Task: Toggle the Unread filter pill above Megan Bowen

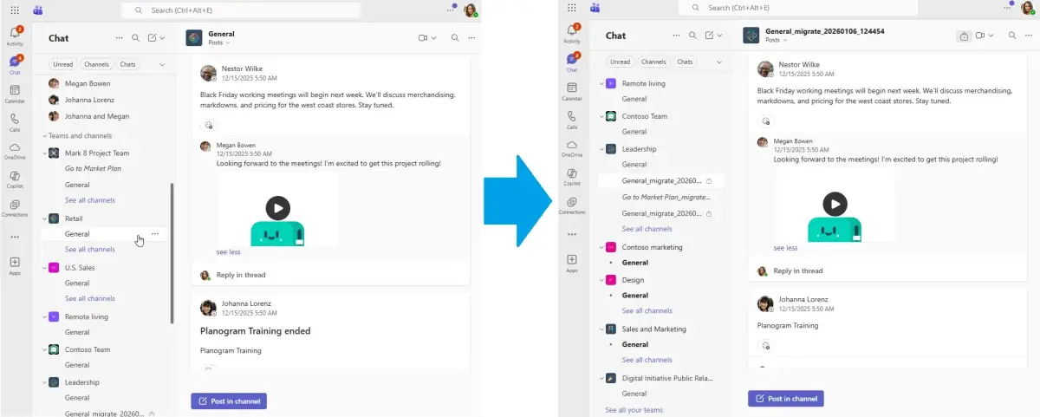Action: [x=62, y=64]
